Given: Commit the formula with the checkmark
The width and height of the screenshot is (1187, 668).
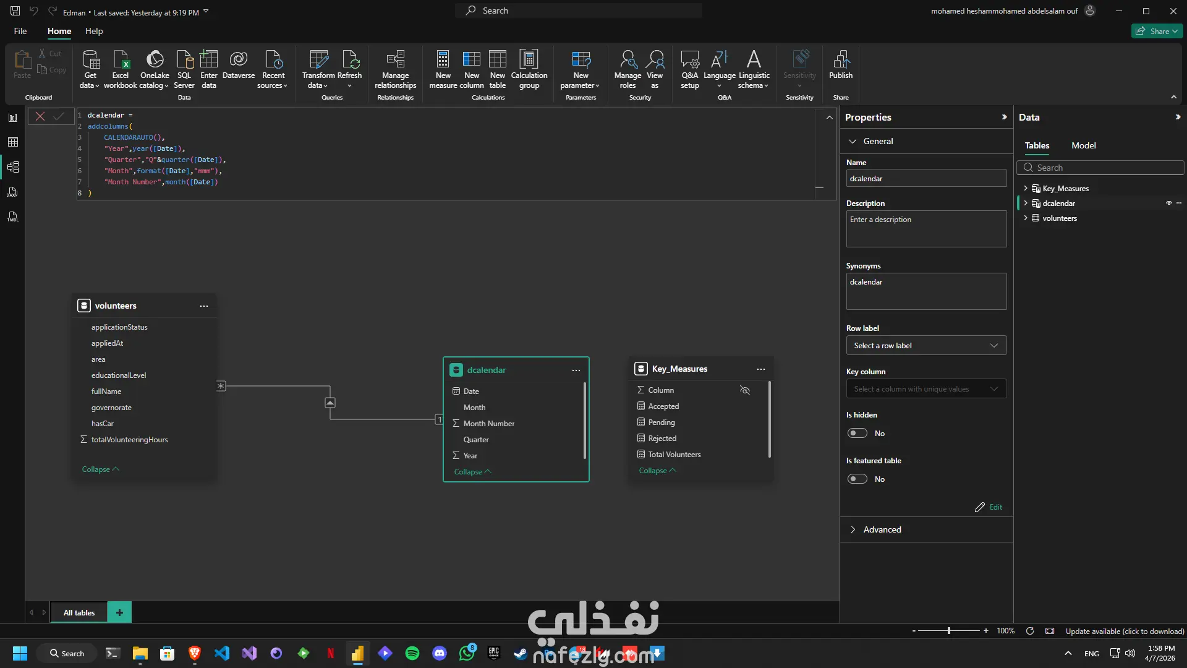Looking at the screenshot, I should (x=59, y=116).
